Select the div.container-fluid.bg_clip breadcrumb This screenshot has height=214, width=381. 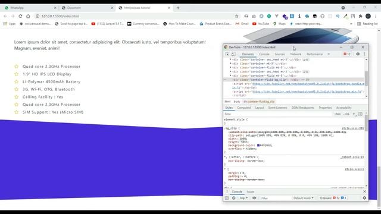click(x=259, y=102)
